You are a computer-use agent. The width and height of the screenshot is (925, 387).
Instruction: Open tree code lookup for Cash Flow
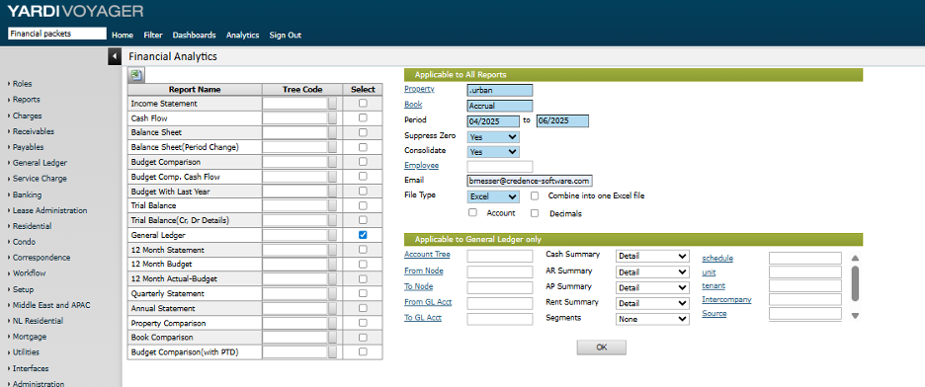click(333, 117)
